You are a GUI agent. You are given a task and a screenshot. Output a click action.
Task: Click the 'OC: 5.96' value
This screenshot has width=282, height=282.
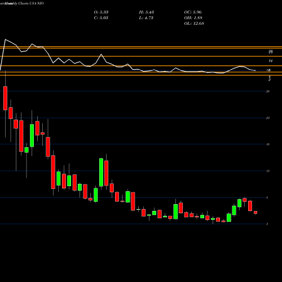193,12
